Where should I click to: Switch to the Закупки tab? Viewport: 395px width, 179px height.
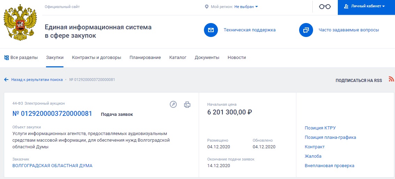click(x=55, y=58)
